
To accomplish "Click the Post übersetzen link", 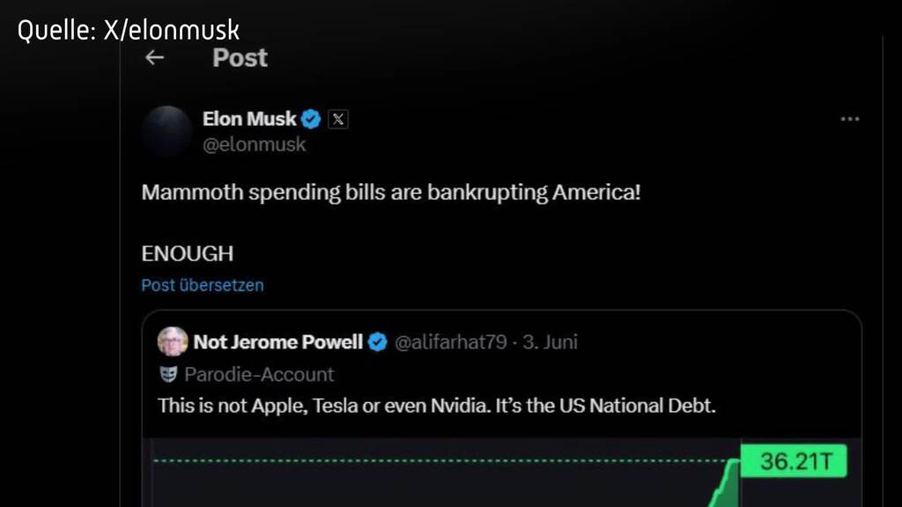I will [203, 285].
